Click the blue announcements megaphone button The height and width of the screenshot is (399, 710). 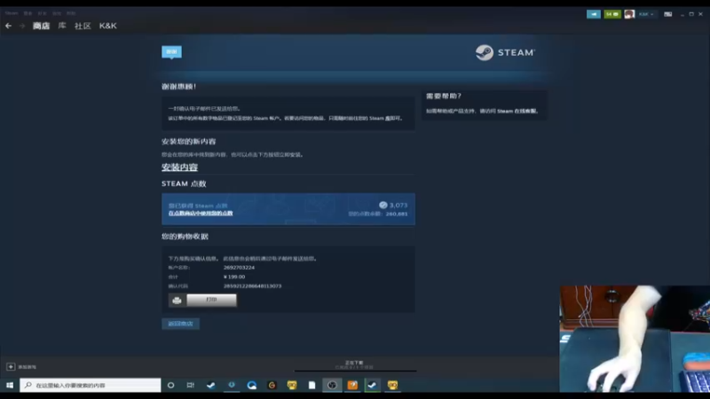pyautogui.click(x=593, y=14)
